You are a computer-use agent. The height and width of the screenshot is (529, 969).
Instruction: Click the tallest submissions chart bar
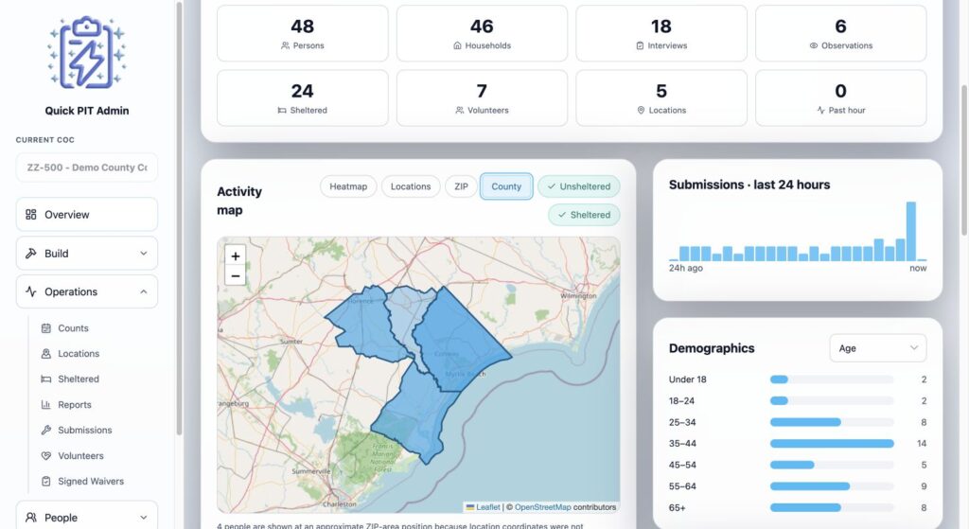(x=911, y=231)
